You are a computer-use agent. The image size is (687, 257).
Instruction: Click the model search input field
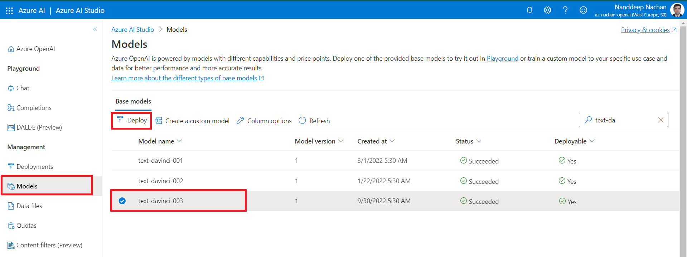[623, 120]
